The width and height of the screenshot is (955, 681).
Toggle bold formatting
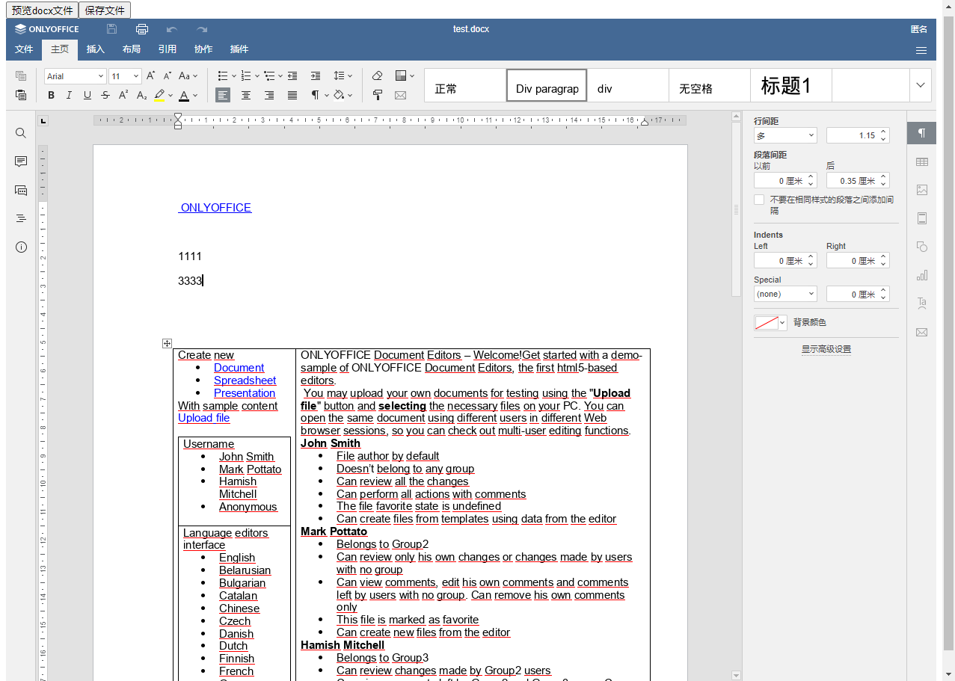51,95
